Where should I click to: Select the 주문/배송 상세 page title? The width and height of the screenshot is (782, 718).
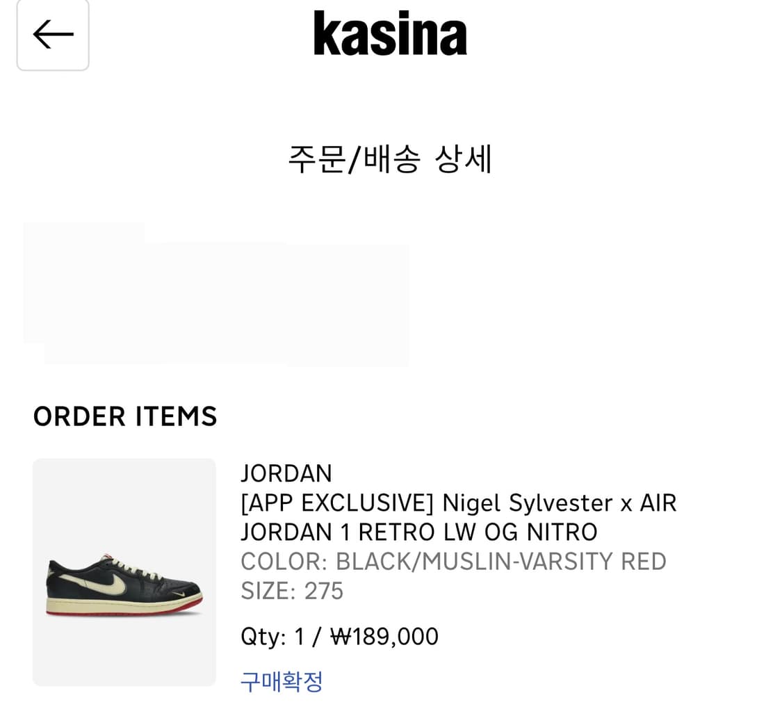(x=390, y=159)
